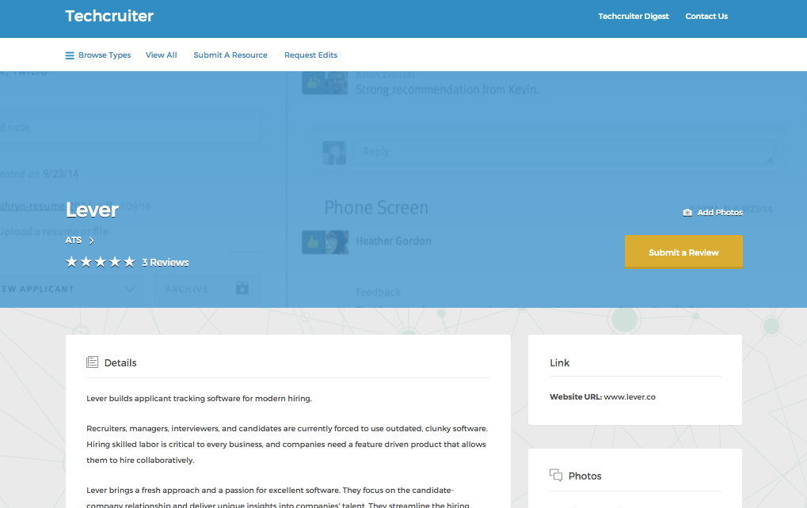Click the third rating star
This screenshot has height=508, width=807.
(101, 262)
